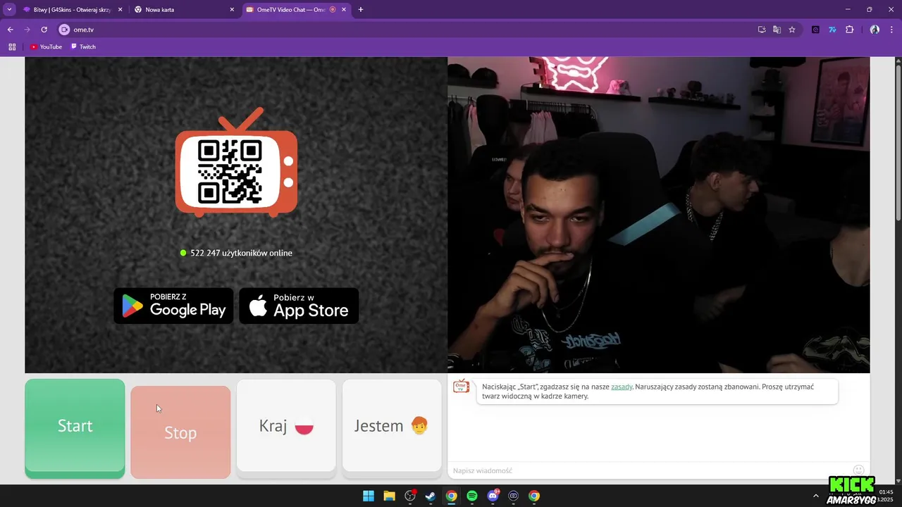Go back to previous page
Viewport: 902px width, 507px height.
tap(11, 30)
